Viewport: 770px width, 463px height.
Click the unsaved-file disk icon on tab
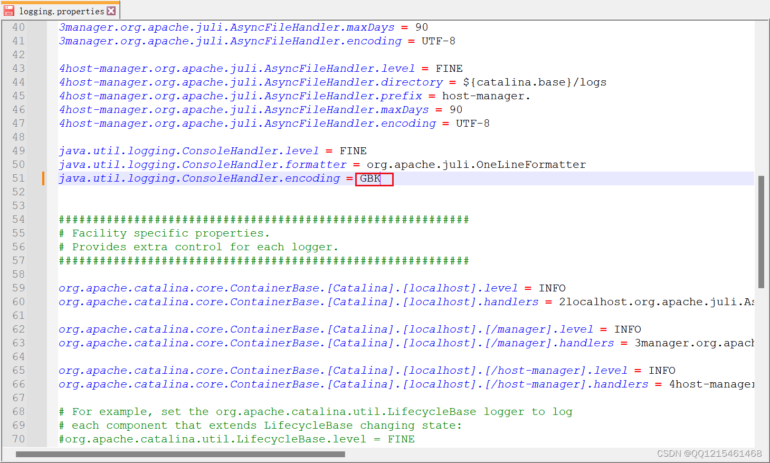coord(9,11)
